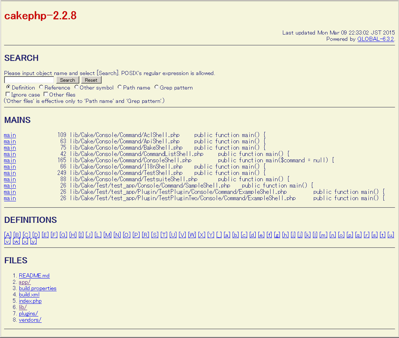Enable the Ignore case checkbox
Screen dimensions: 399x338
8,94
